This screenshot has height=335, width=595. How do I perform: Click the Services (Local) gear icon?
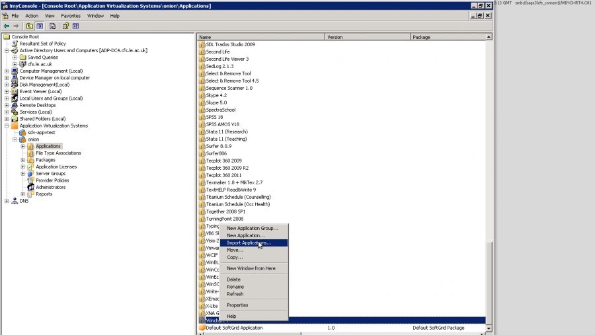15,112
